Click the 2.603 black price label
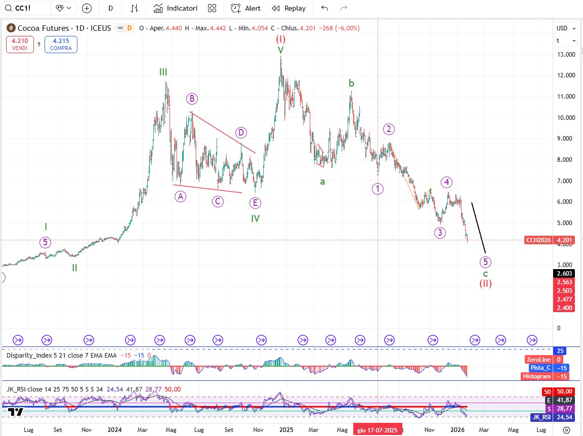The image size is (583, 436). pos(564,273)
